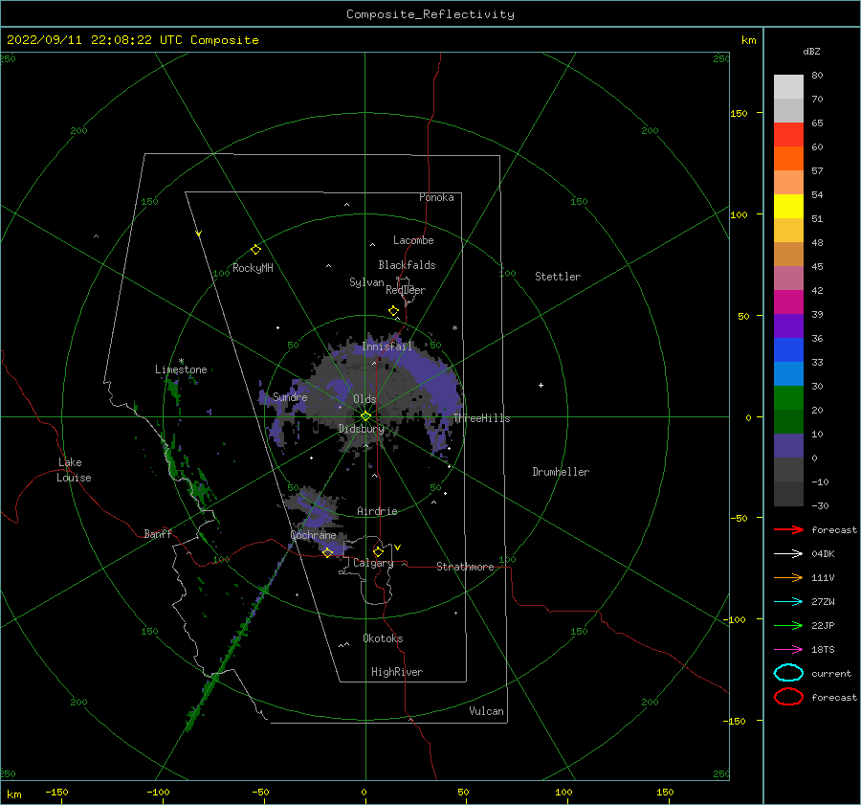Click the white 04DK arrow legend icon
The width and height of the screenshot is (861, 805).
pyautogui.click(x=788, y=553)
